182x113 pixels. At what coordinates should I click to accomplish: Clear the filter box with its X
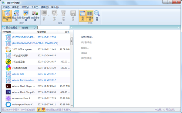71,28
